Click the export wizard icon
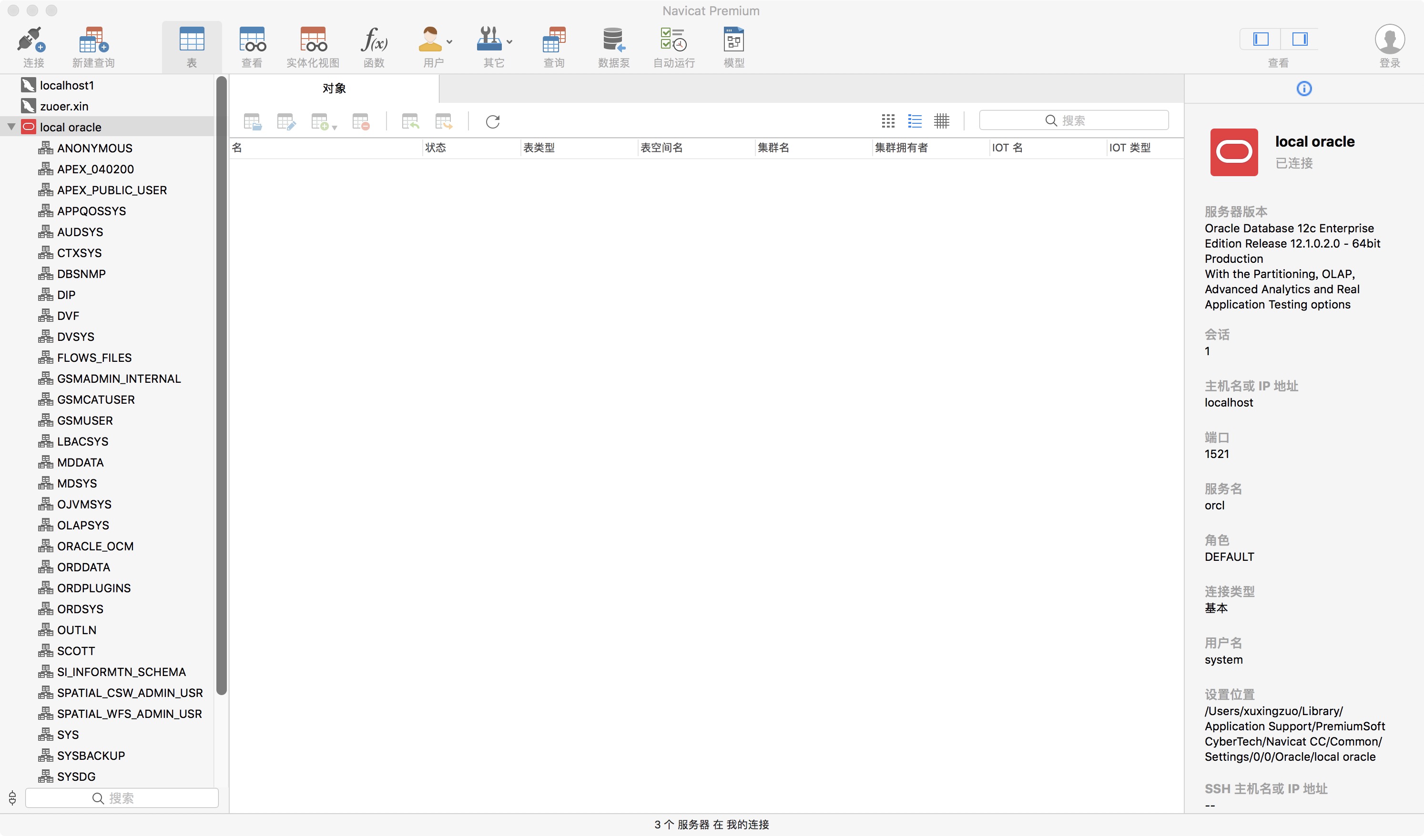Image resolution: width=1424 pixels, height=836 pixels. pyautogui.click(x=444, y=121)
